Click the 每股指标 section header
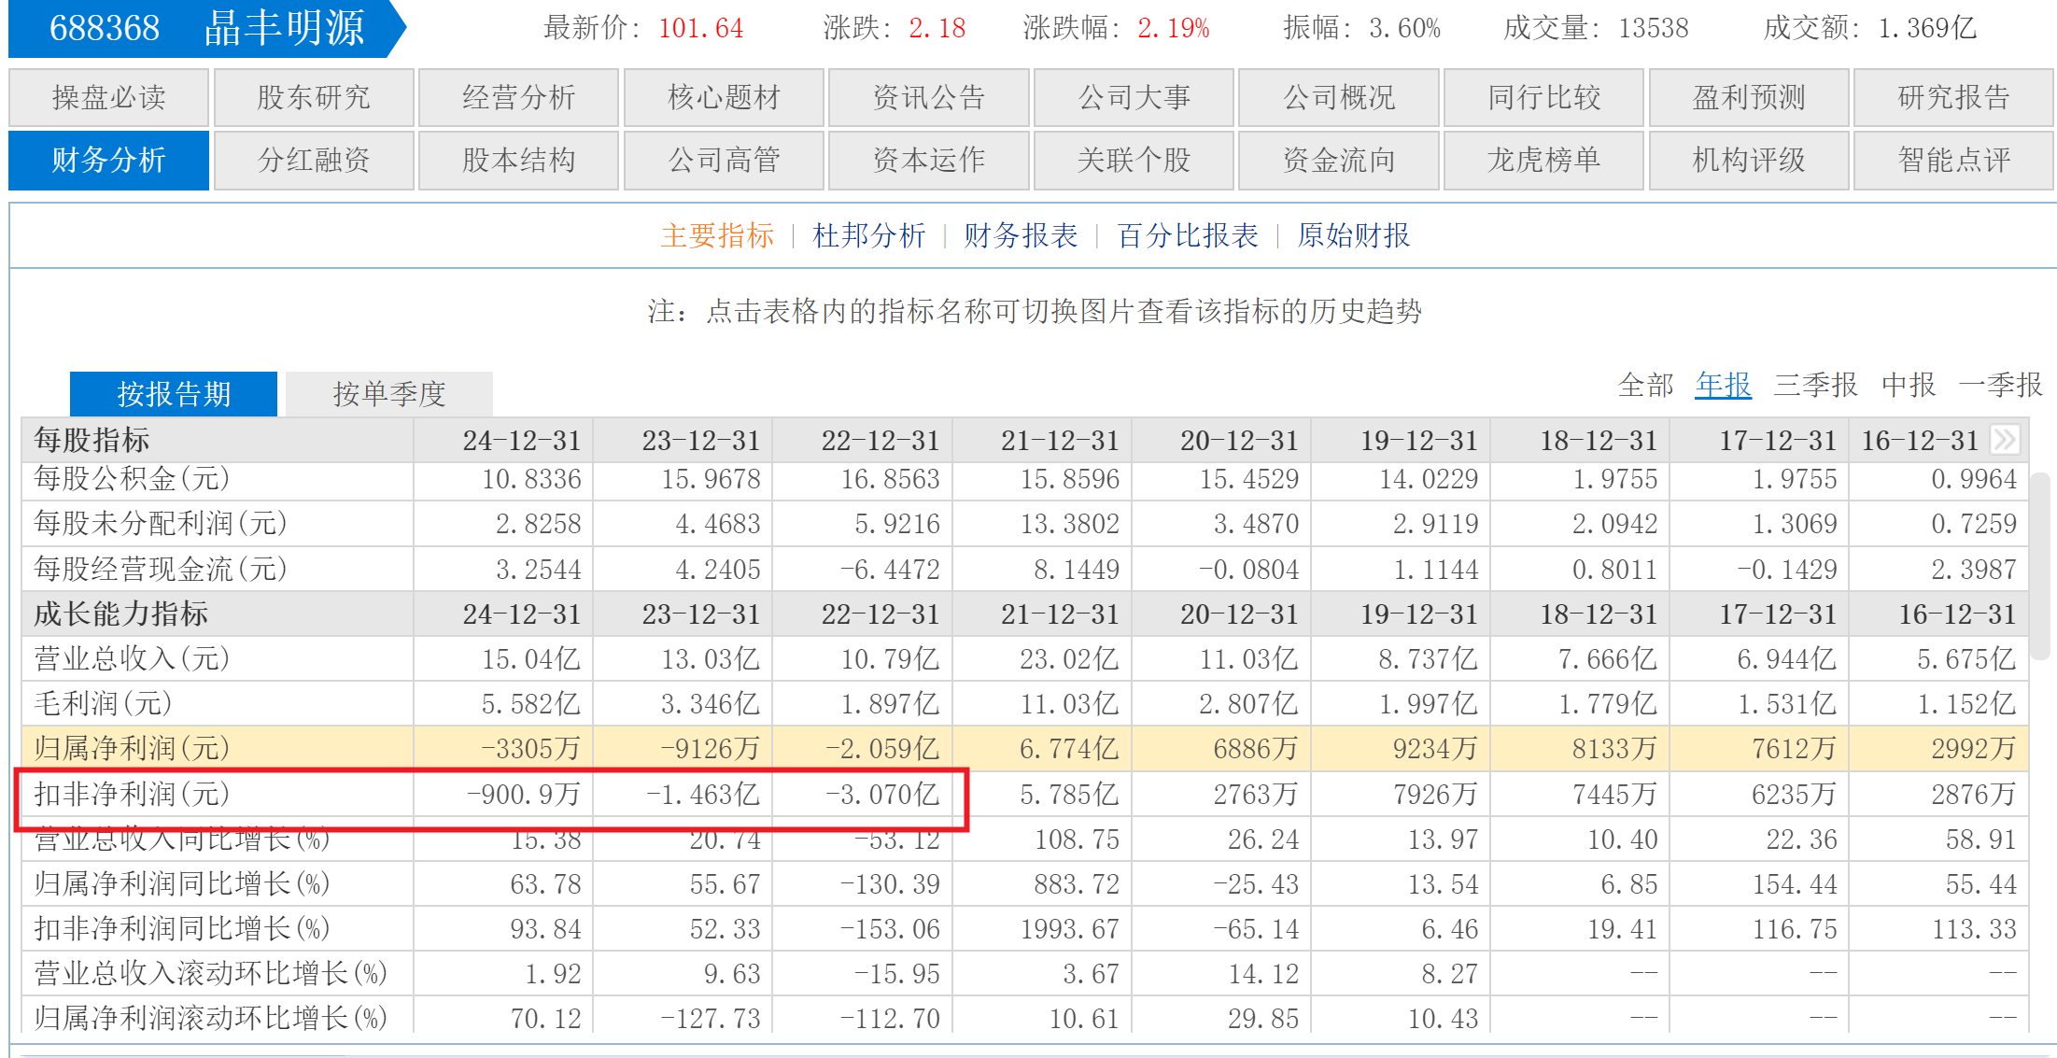 click(92, 440)
